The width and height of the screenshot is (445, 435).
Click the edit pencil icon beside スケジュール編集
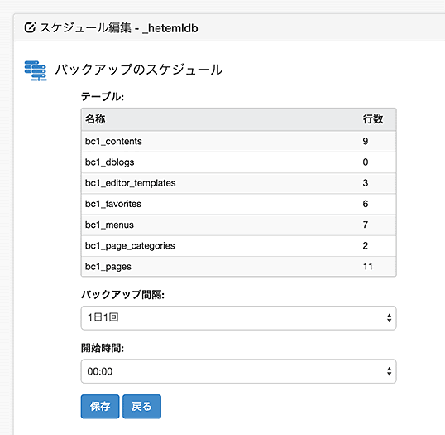click(x=30, y=27)
